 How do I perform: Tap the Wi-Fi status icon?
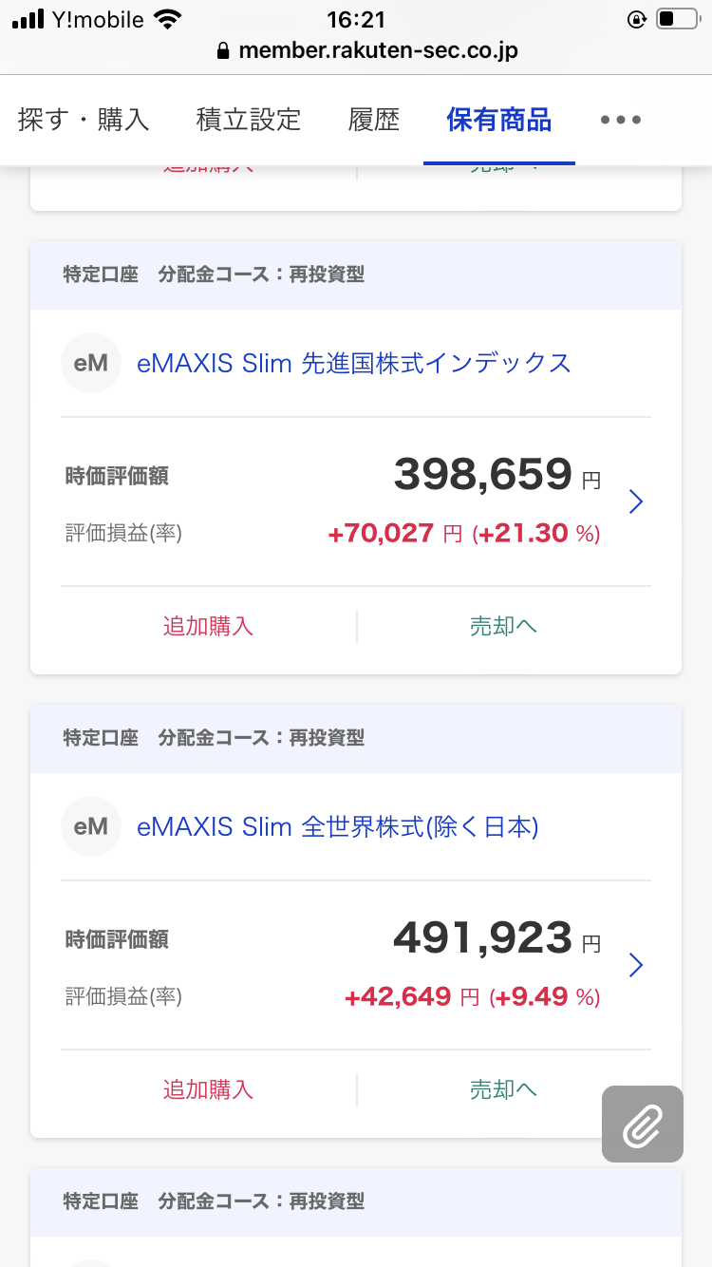tap(168, 19)
